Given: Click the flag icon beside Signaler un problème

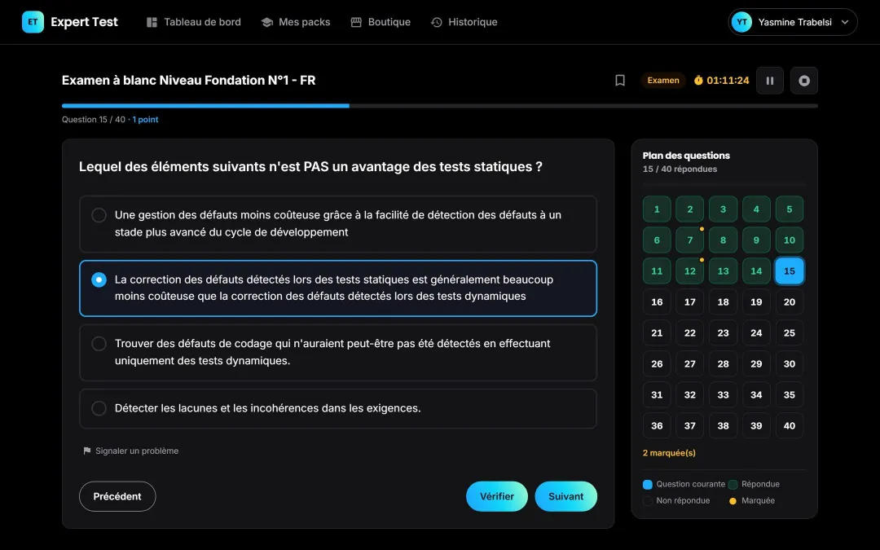Looking at the screenshot, I should coord(87,451).
